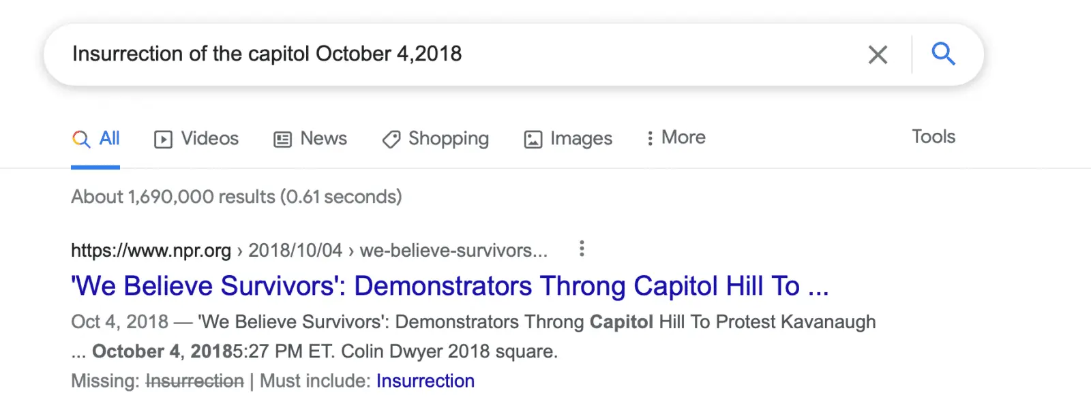Select the All results tab label
1091x412 pixels.
109,138
